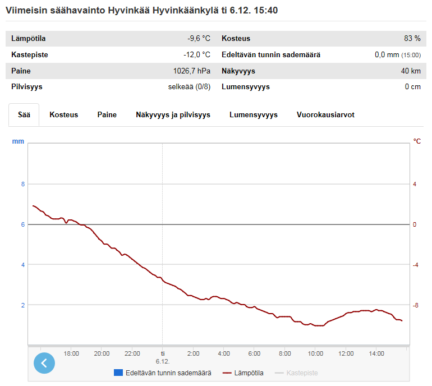The width and height of the screenshot is (432, 386).
Task: Toggle the Edeltävän tunnin sademäärä legend label
Action: [168, 373]
